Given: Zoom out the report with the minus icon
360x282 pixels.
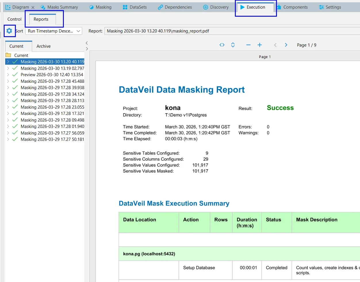Looking at the screenshot, I should point(248,45).
